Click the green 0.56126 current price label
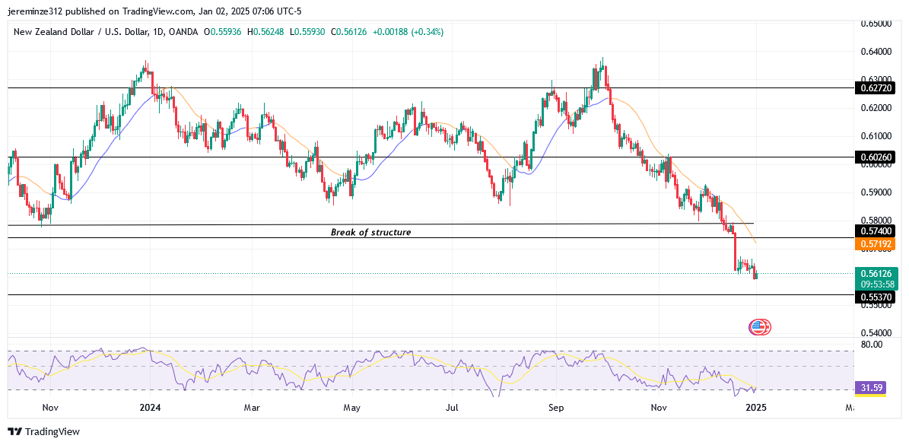The width and height of the screenshot is (909, 445). [x=875, y=274]
